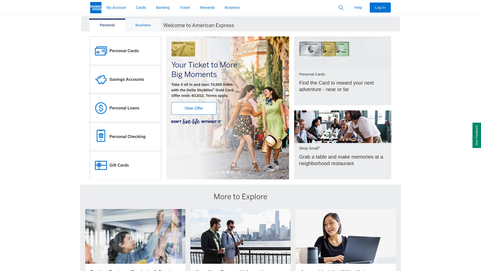Click the three Amex cards image
The image size is (481, 271).
pos(324,49)
